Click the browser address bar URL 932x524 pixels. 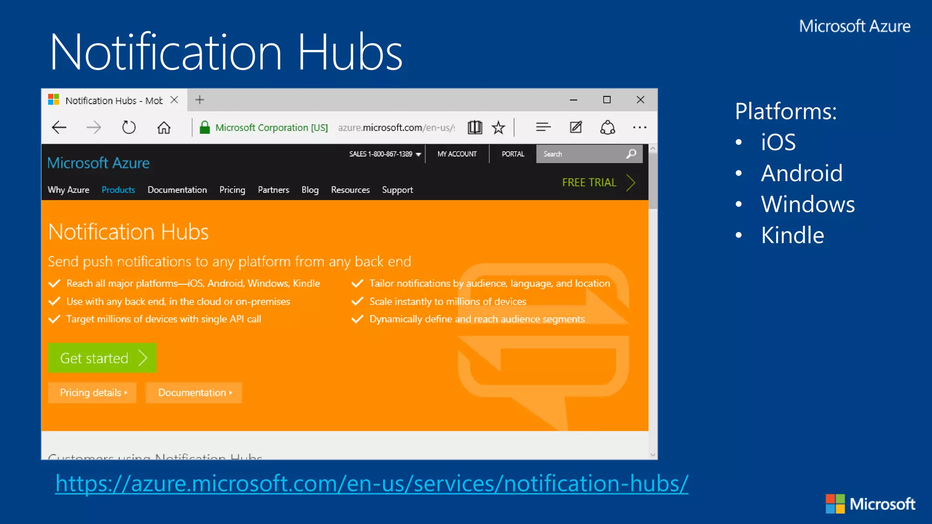coord(396,127)
